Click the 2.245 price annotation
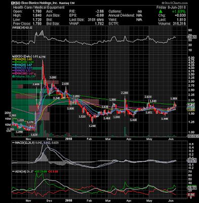Viewport: 199px width, 203px height. click(x=56, y=98)
